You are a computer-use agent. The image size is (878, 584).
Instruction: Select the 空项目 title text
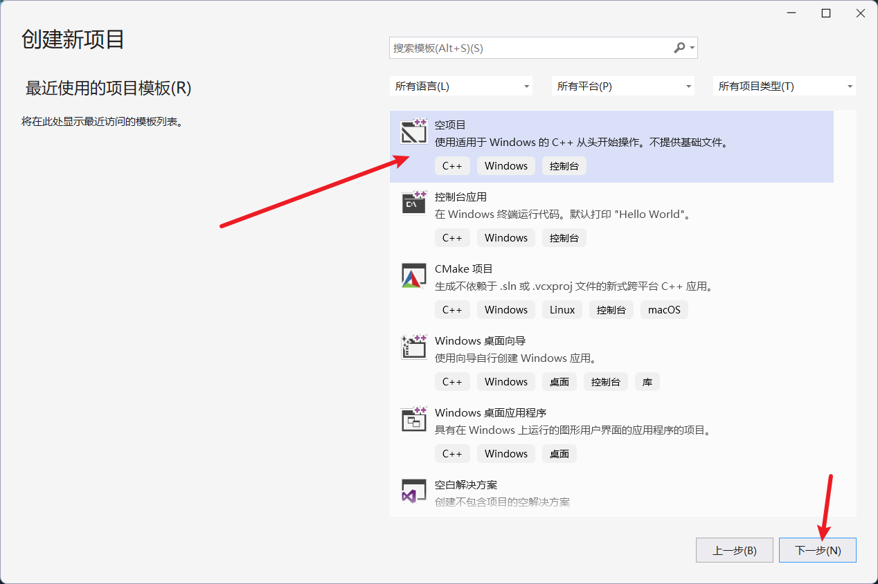[450, 125]
